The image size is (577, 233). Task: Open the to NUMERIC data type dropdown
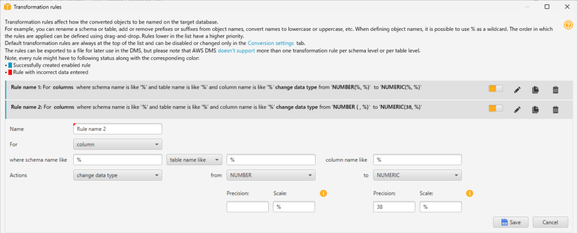416,175
